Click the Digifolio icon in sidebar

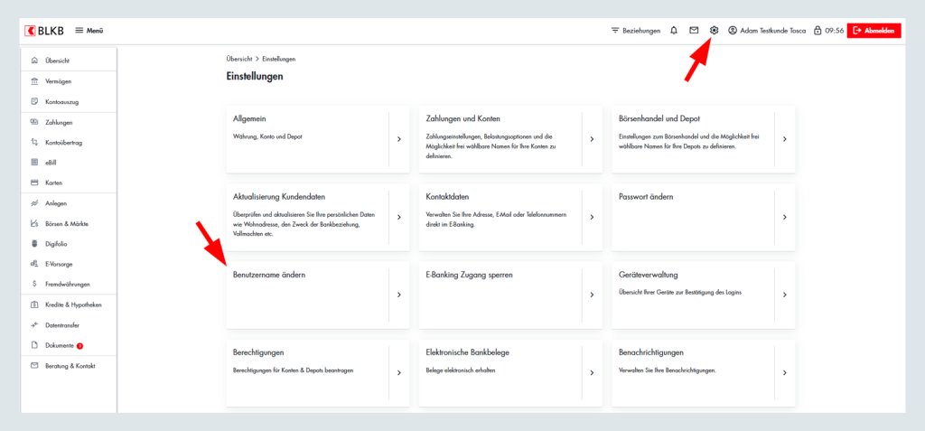point(34,244)
